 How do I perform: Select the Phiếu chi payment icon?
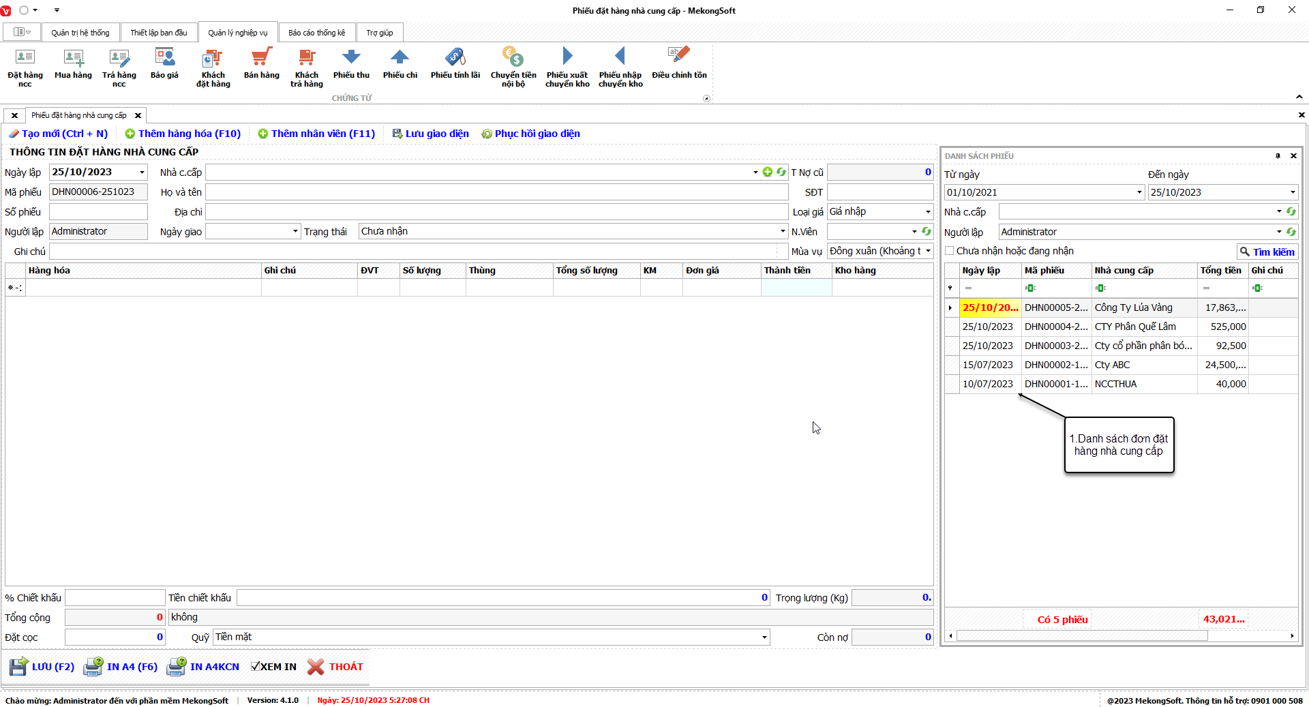click(400, 63)
